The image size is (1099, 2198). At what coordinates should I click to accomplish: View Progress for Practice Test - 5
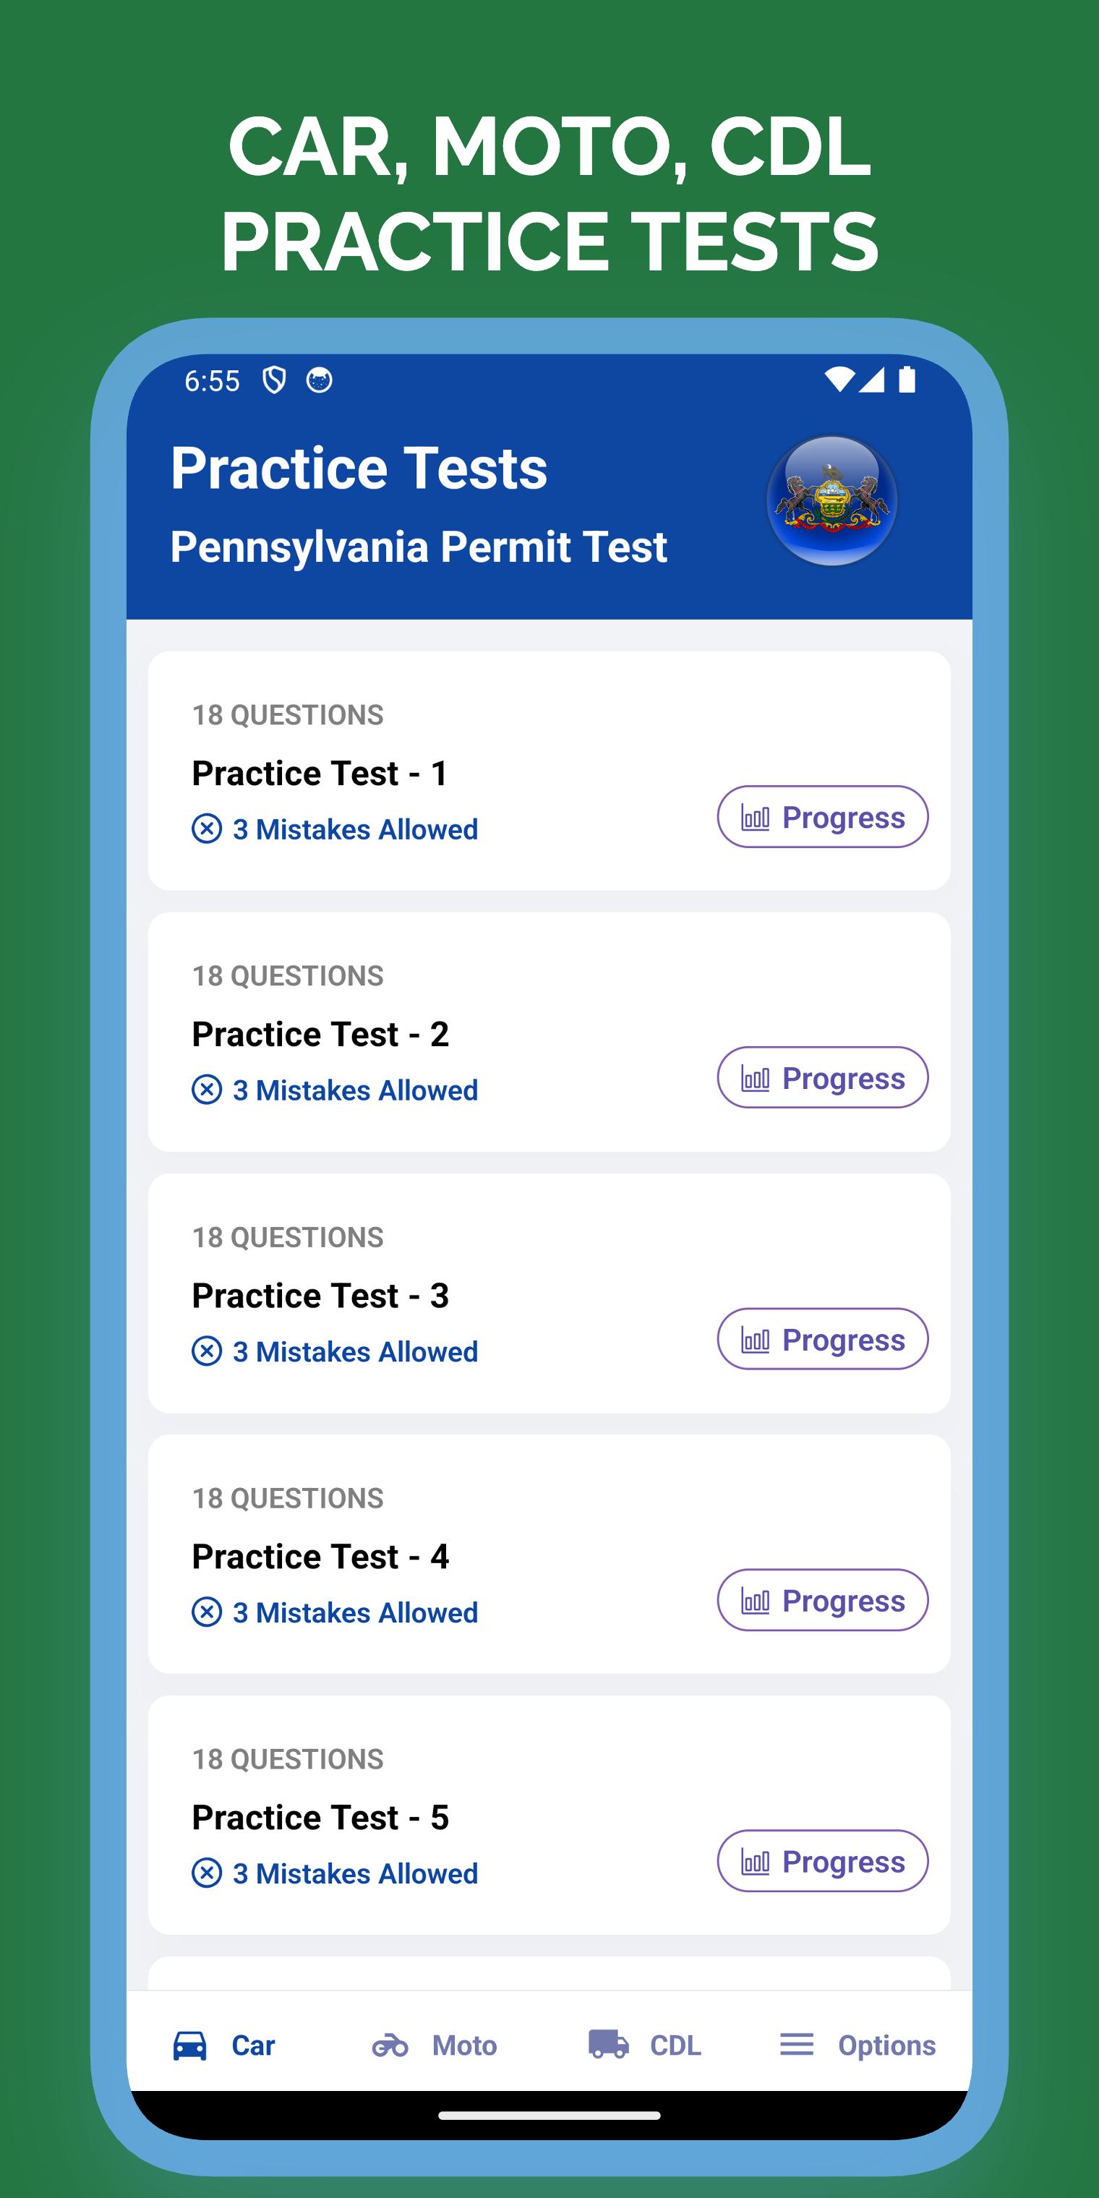point(823,1861)
